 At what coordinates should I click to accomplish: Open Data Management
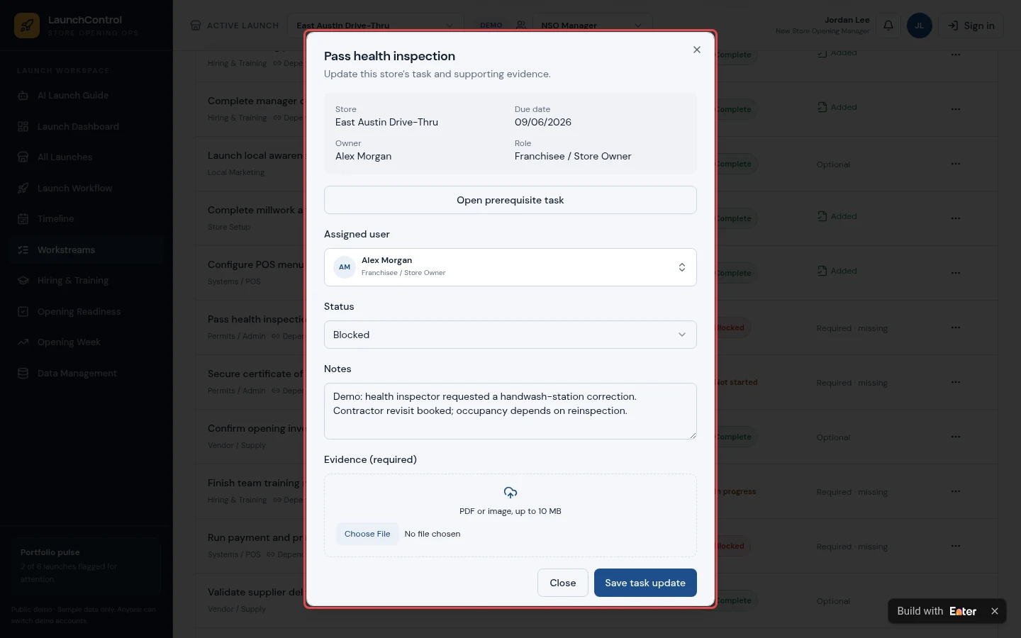click(x=86, y=374)
